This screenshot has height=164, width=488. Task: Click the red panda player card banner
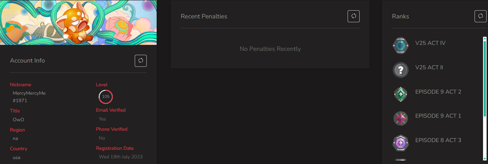click(78, 23)
